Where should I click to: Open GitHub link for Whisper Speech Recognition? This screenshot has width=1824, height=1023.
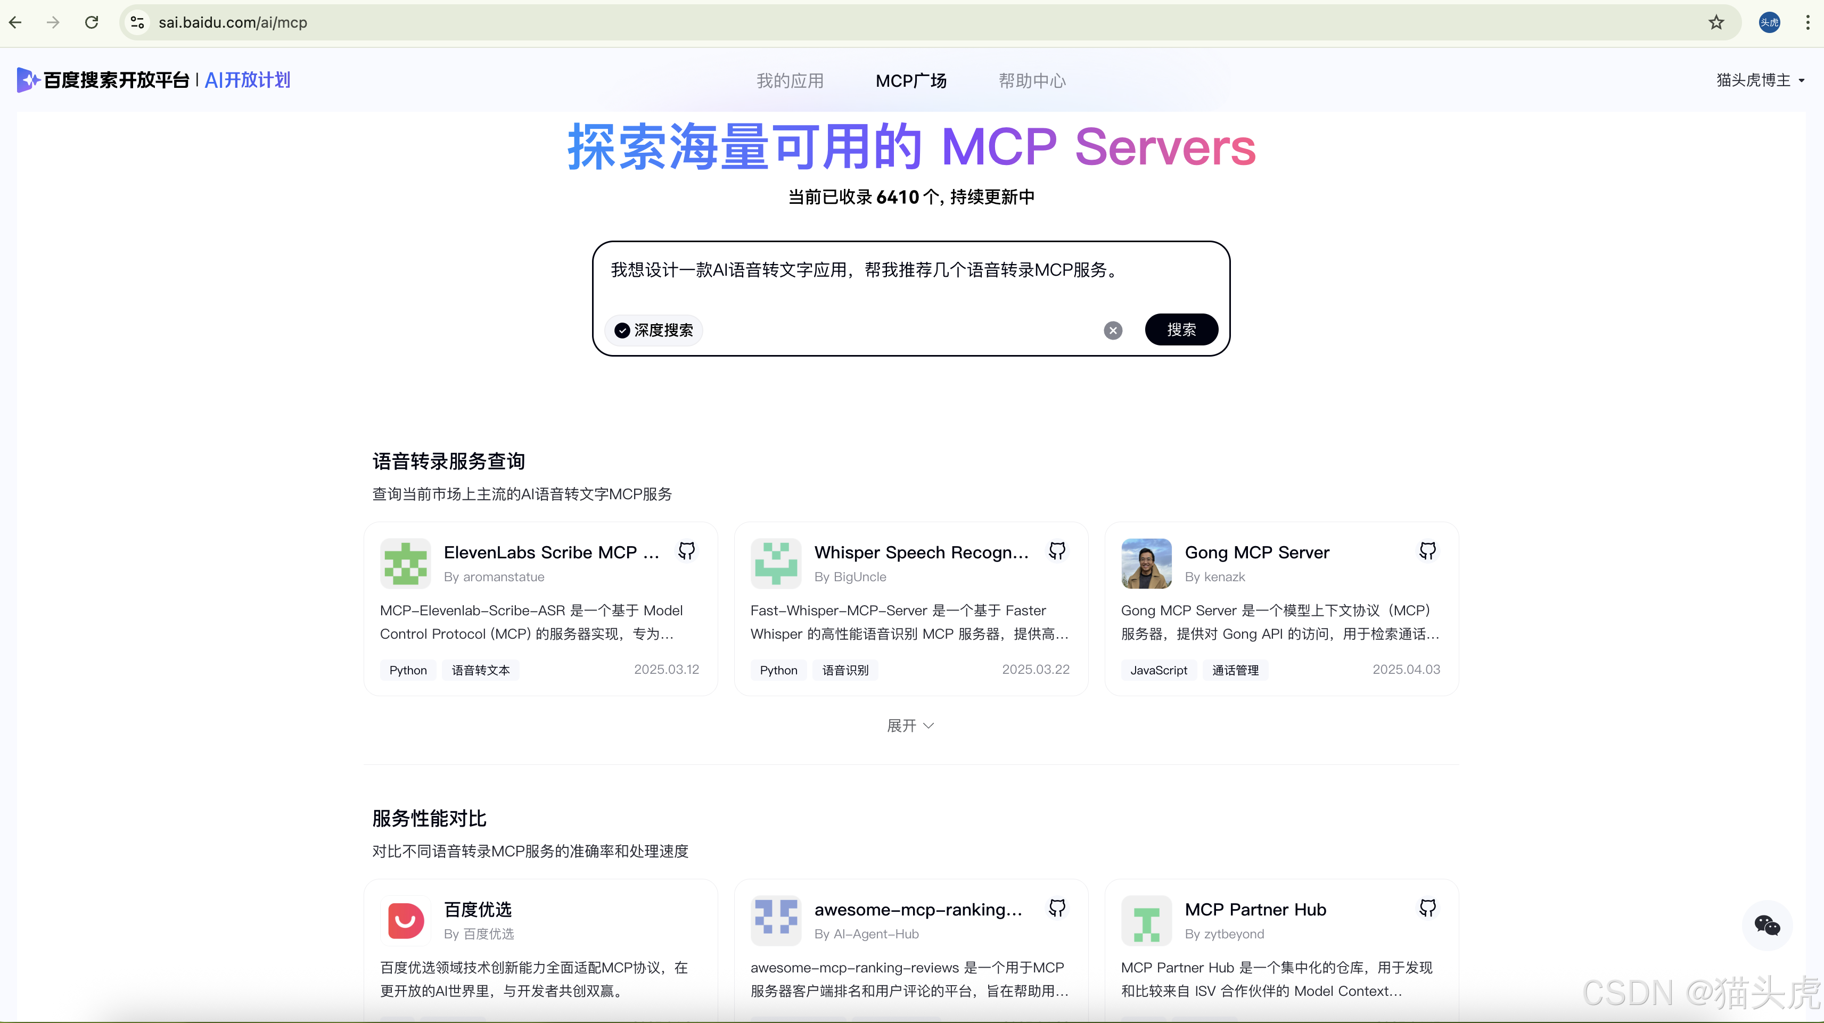click(1056, 551)
